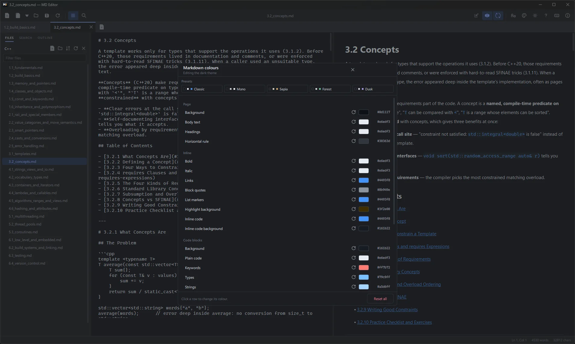Reset the Links colour to default
Image resolution: width=575 pixels, height=344 pixels.
tap(353, 180)
